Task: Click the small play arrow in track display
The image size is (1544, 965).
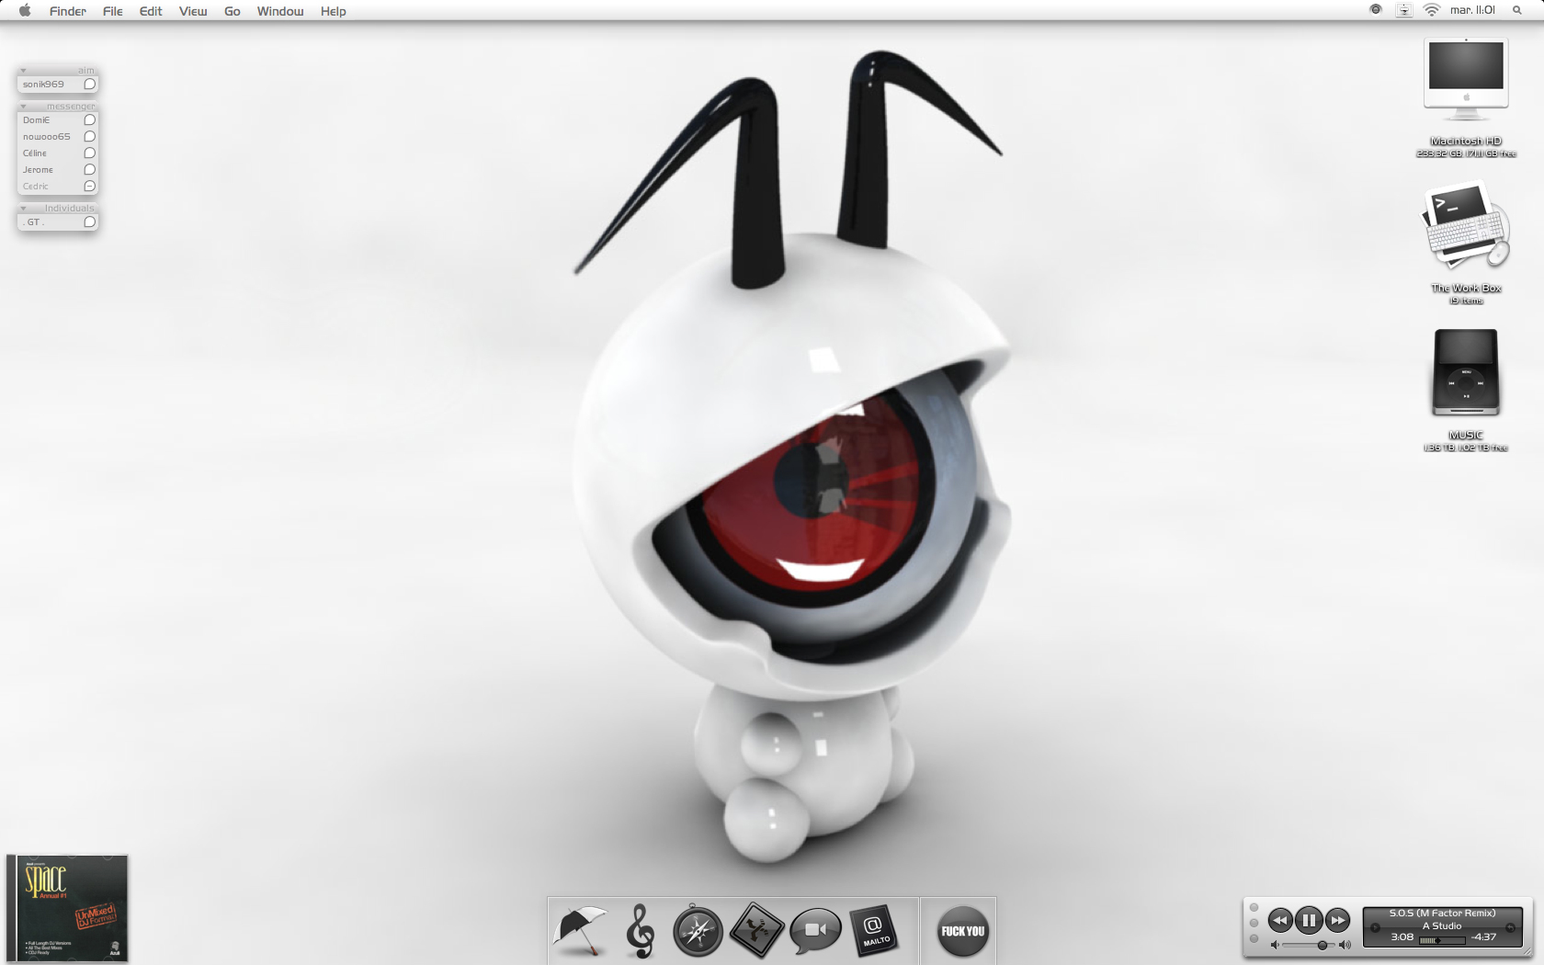Action: pyautogui.click(x=1375, y=927)
